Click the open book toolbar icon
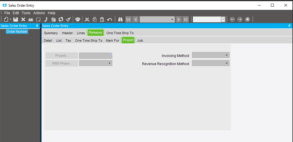Screen dimensions: 293x142 (x=31, y=20)
